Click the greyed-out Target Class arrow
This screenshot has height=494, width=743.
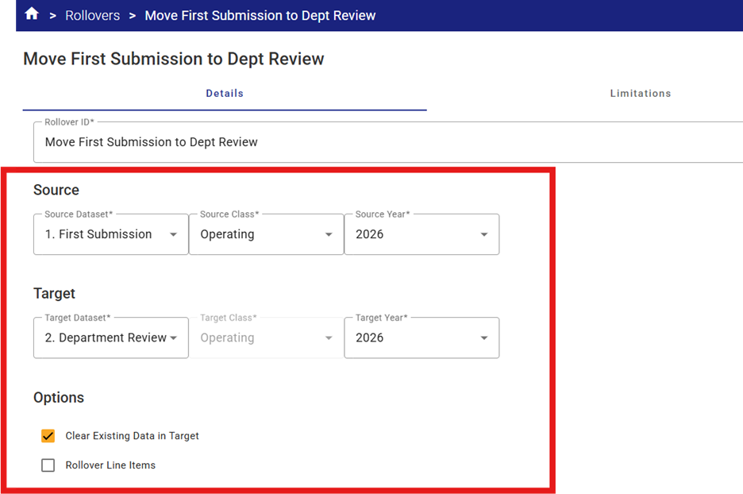pos(329,338)
